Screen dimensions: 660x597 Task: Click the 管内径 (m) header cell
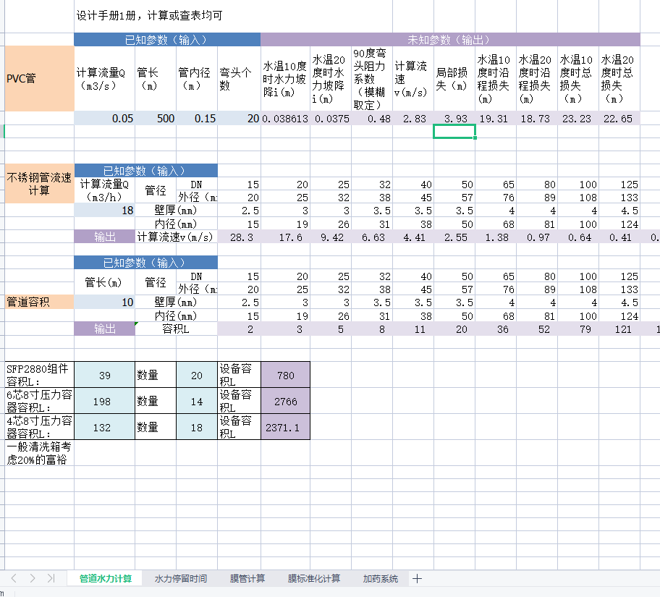point(197,78)
